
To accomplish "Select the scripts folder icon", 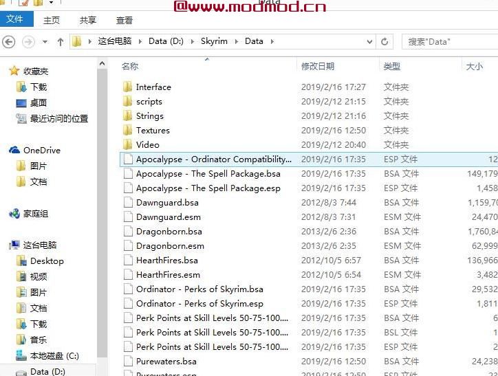I will [x=128, y=101].
